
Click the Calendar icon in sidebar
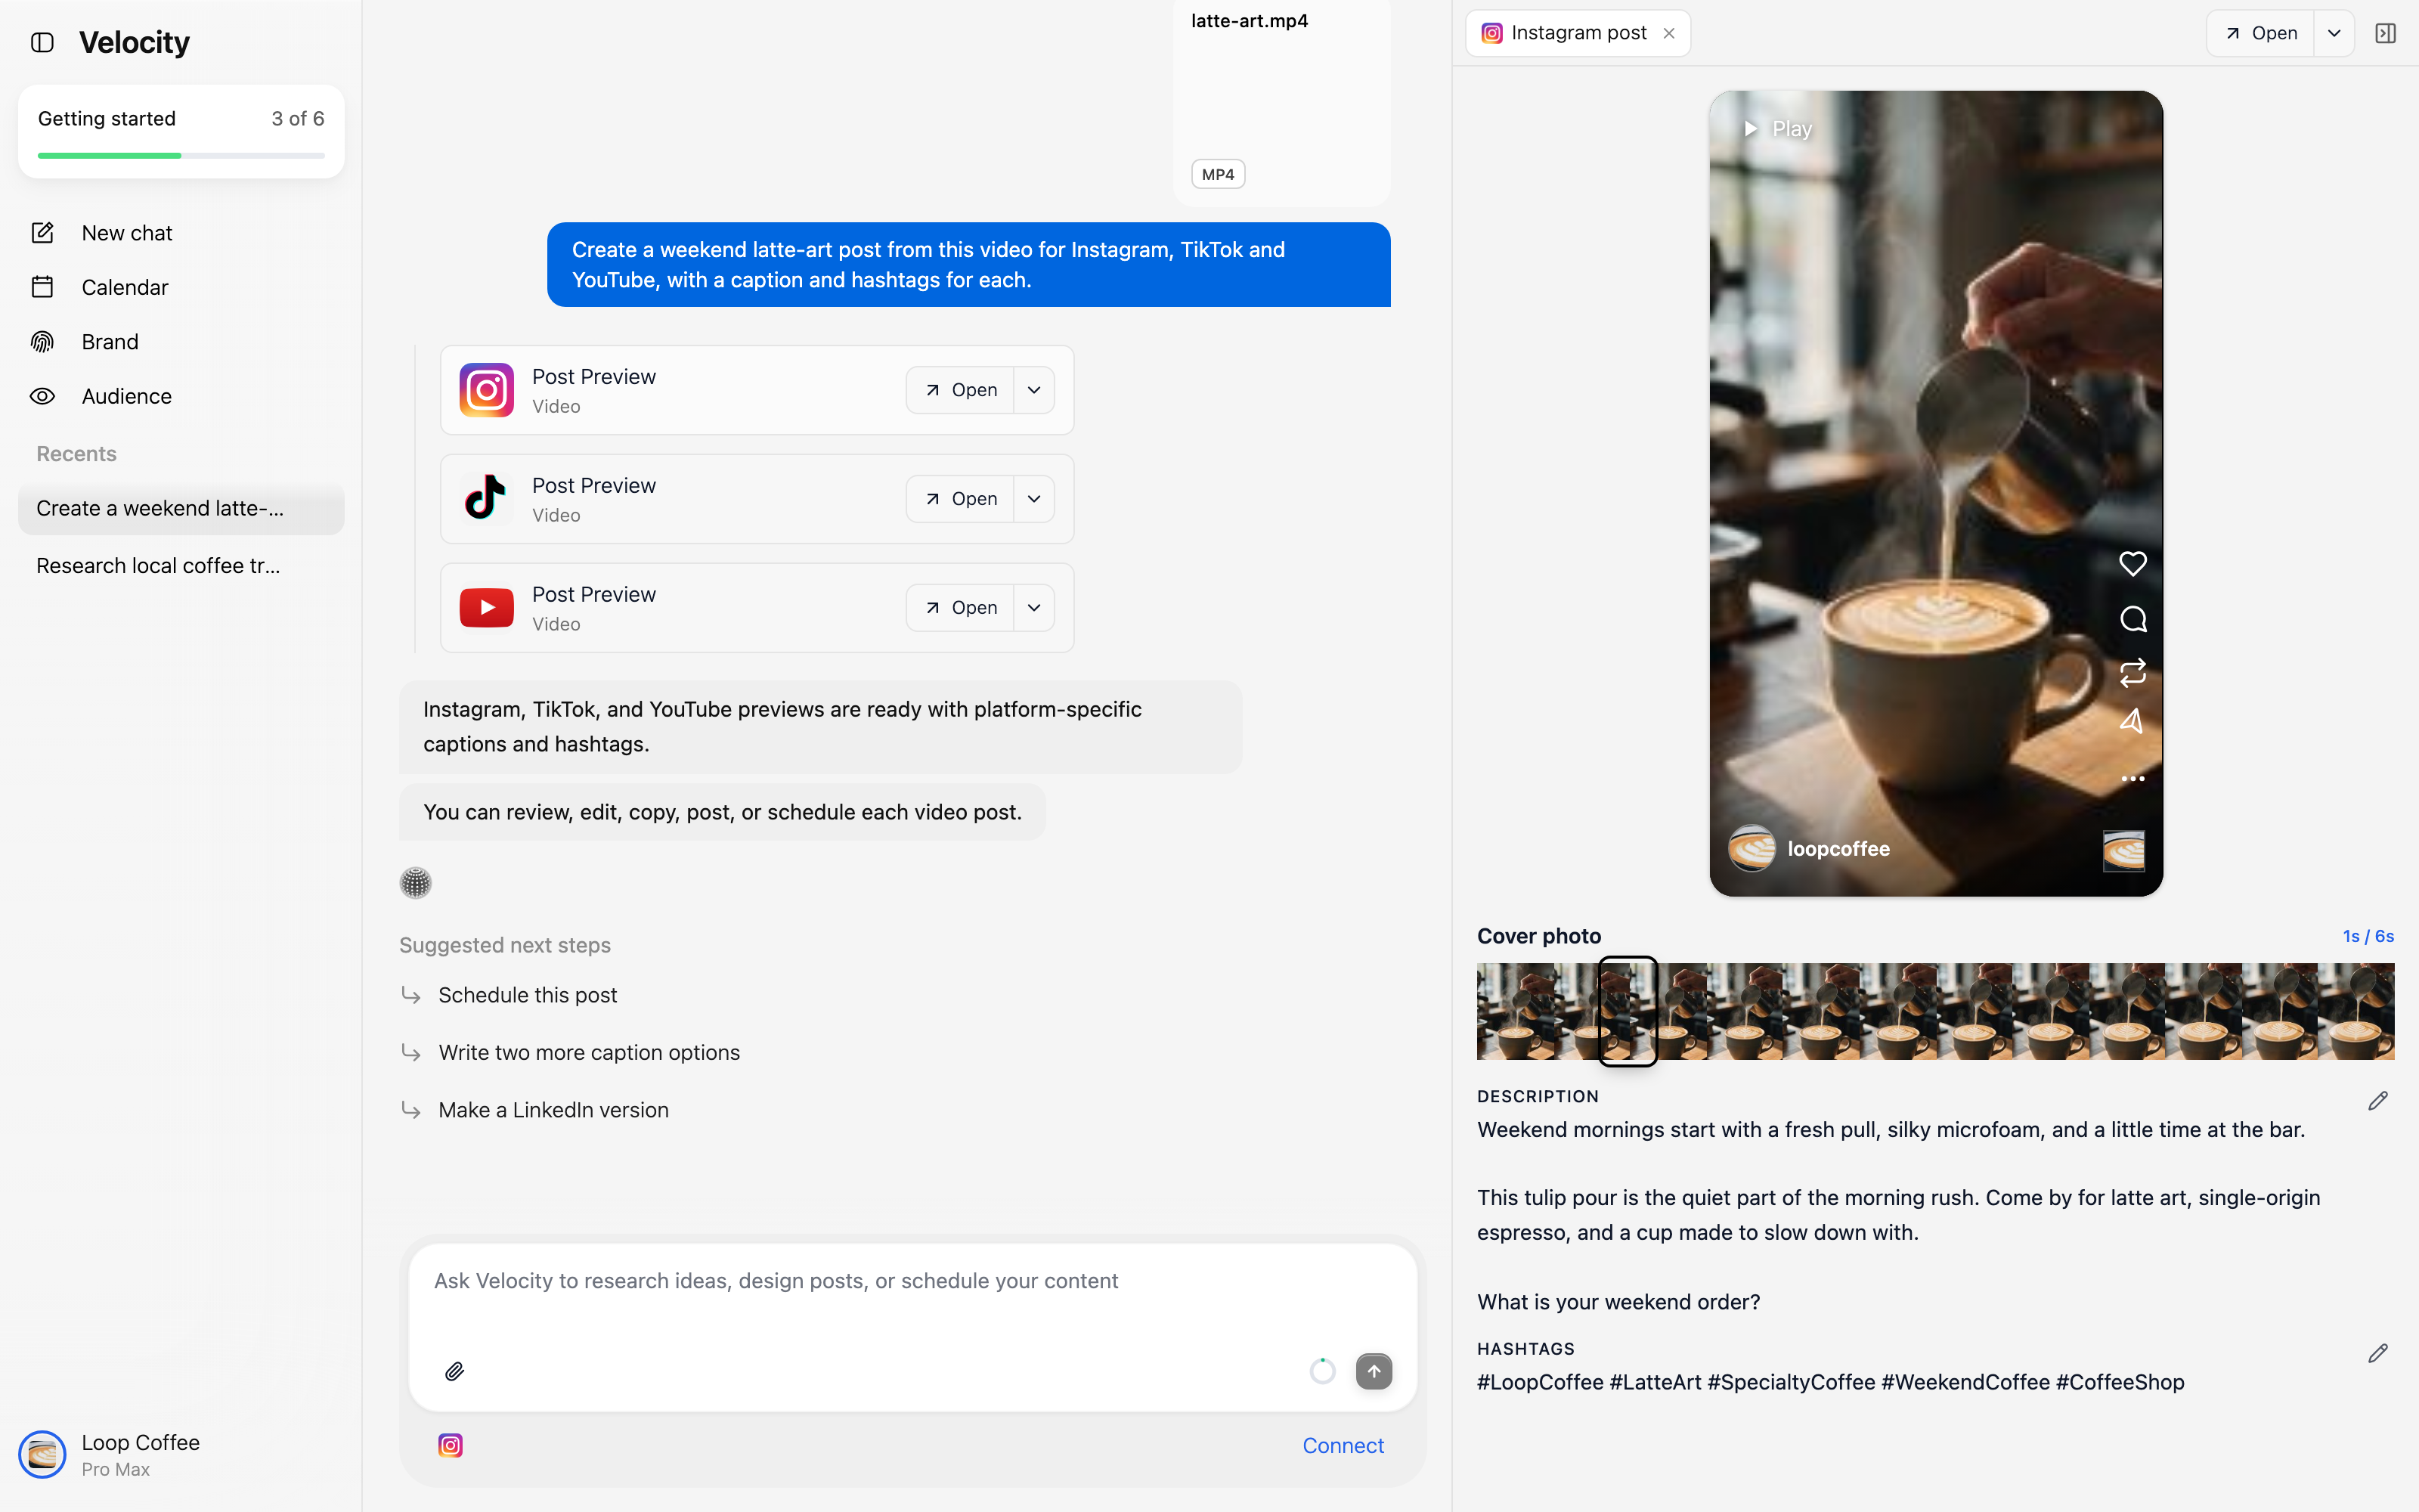point(42,287)
